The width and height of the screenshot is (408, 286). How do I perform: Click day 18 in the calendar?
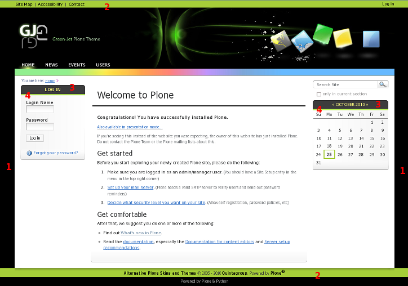tap(329, 146)
